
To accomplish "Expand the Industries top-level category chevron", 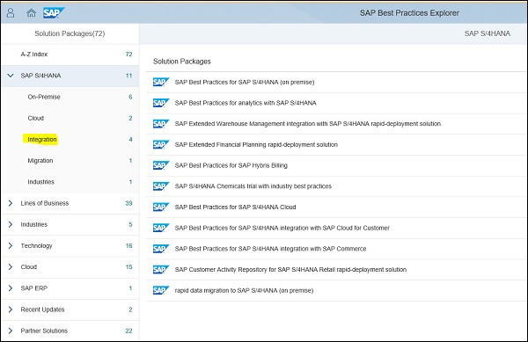I will [x=11, y=224].
